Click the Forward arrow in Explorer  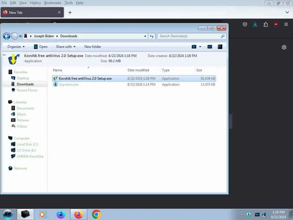15,36
